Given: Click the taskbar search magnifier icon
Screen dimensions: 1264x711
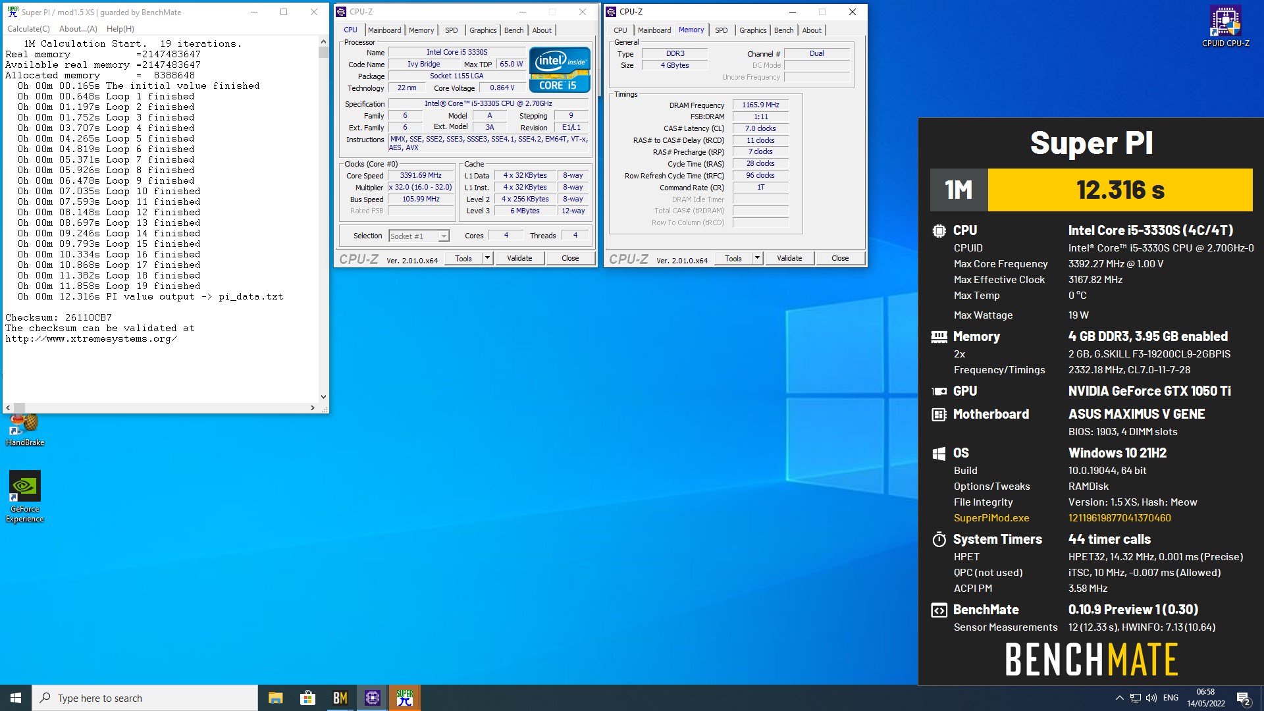Looking at the screenshot, I should click(x=45, y=698).
